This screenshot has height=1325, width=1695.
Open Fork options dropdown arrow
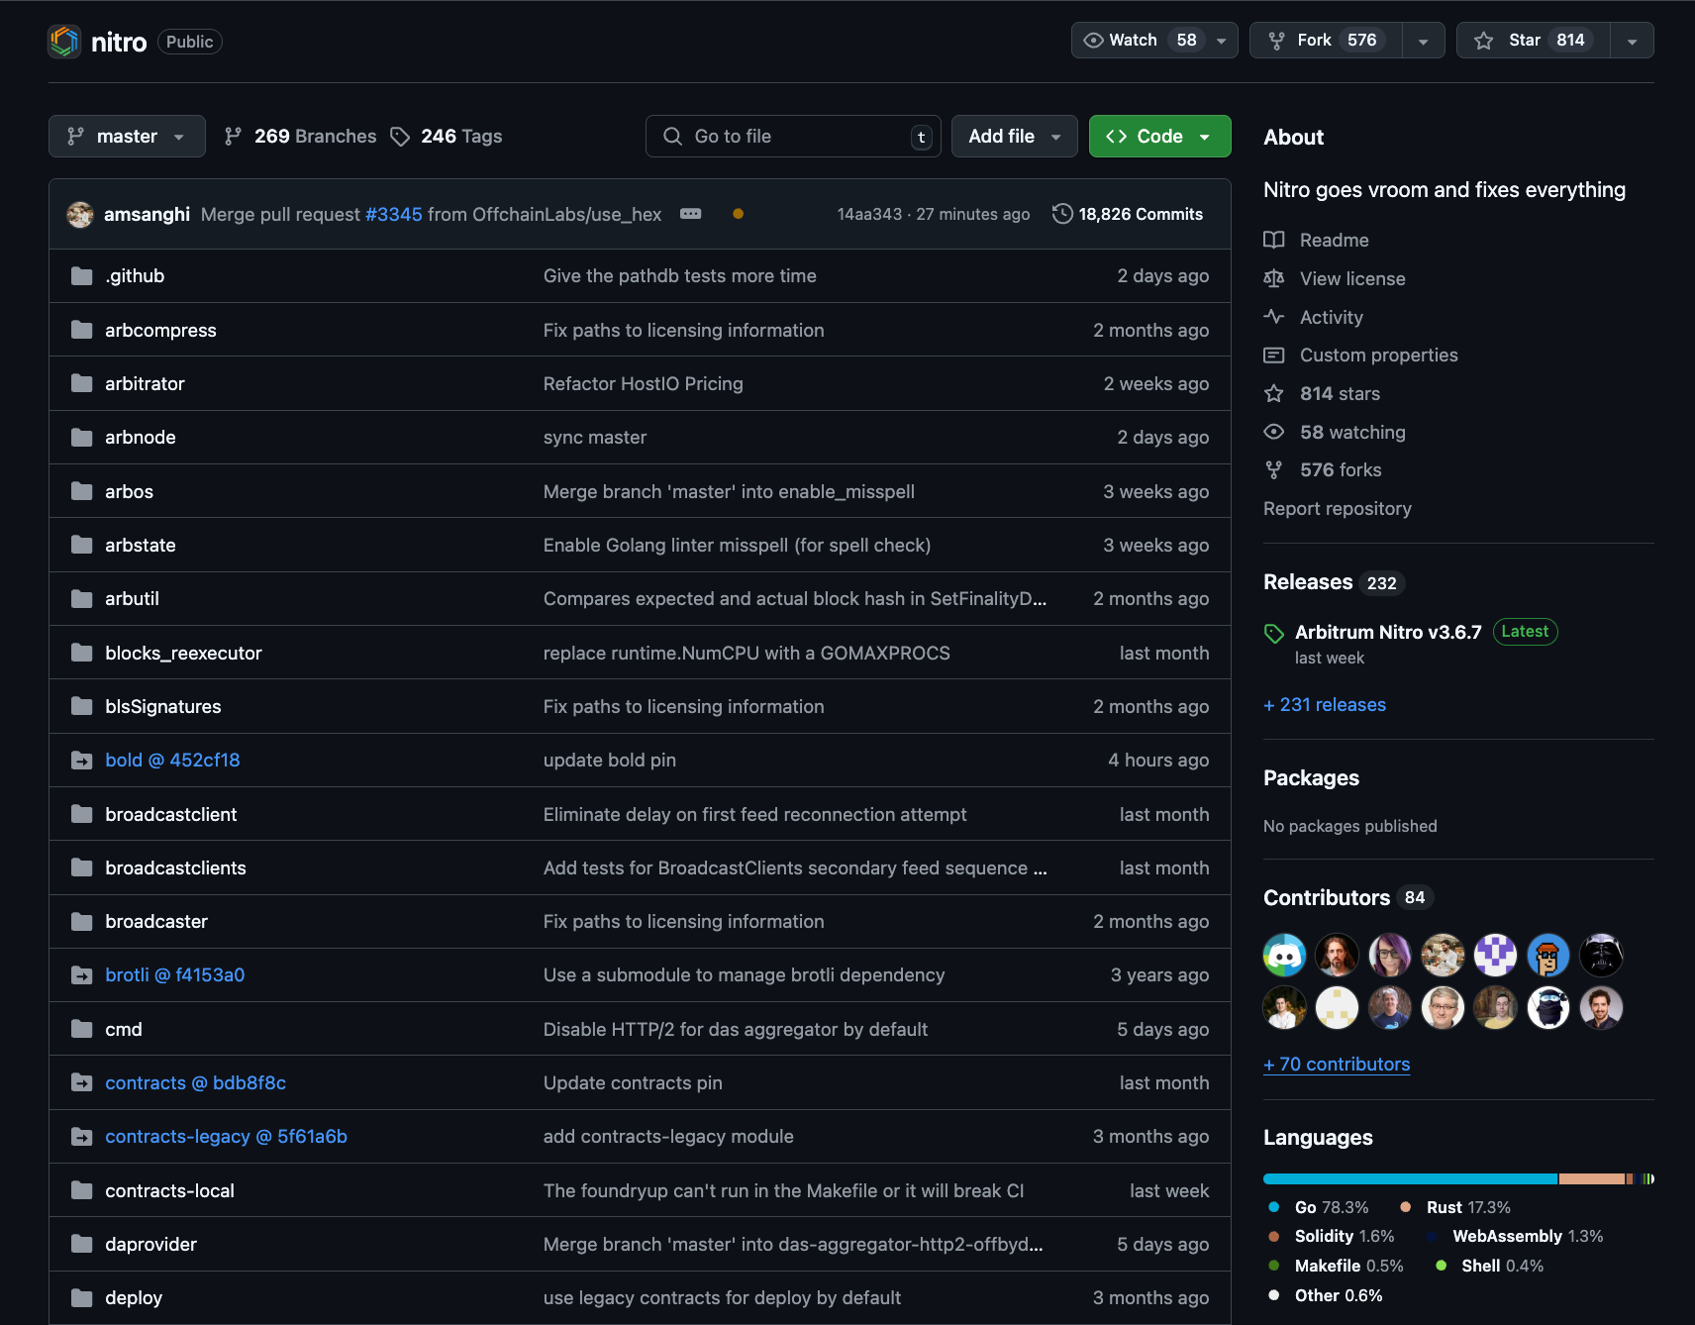coord(1424,41)
